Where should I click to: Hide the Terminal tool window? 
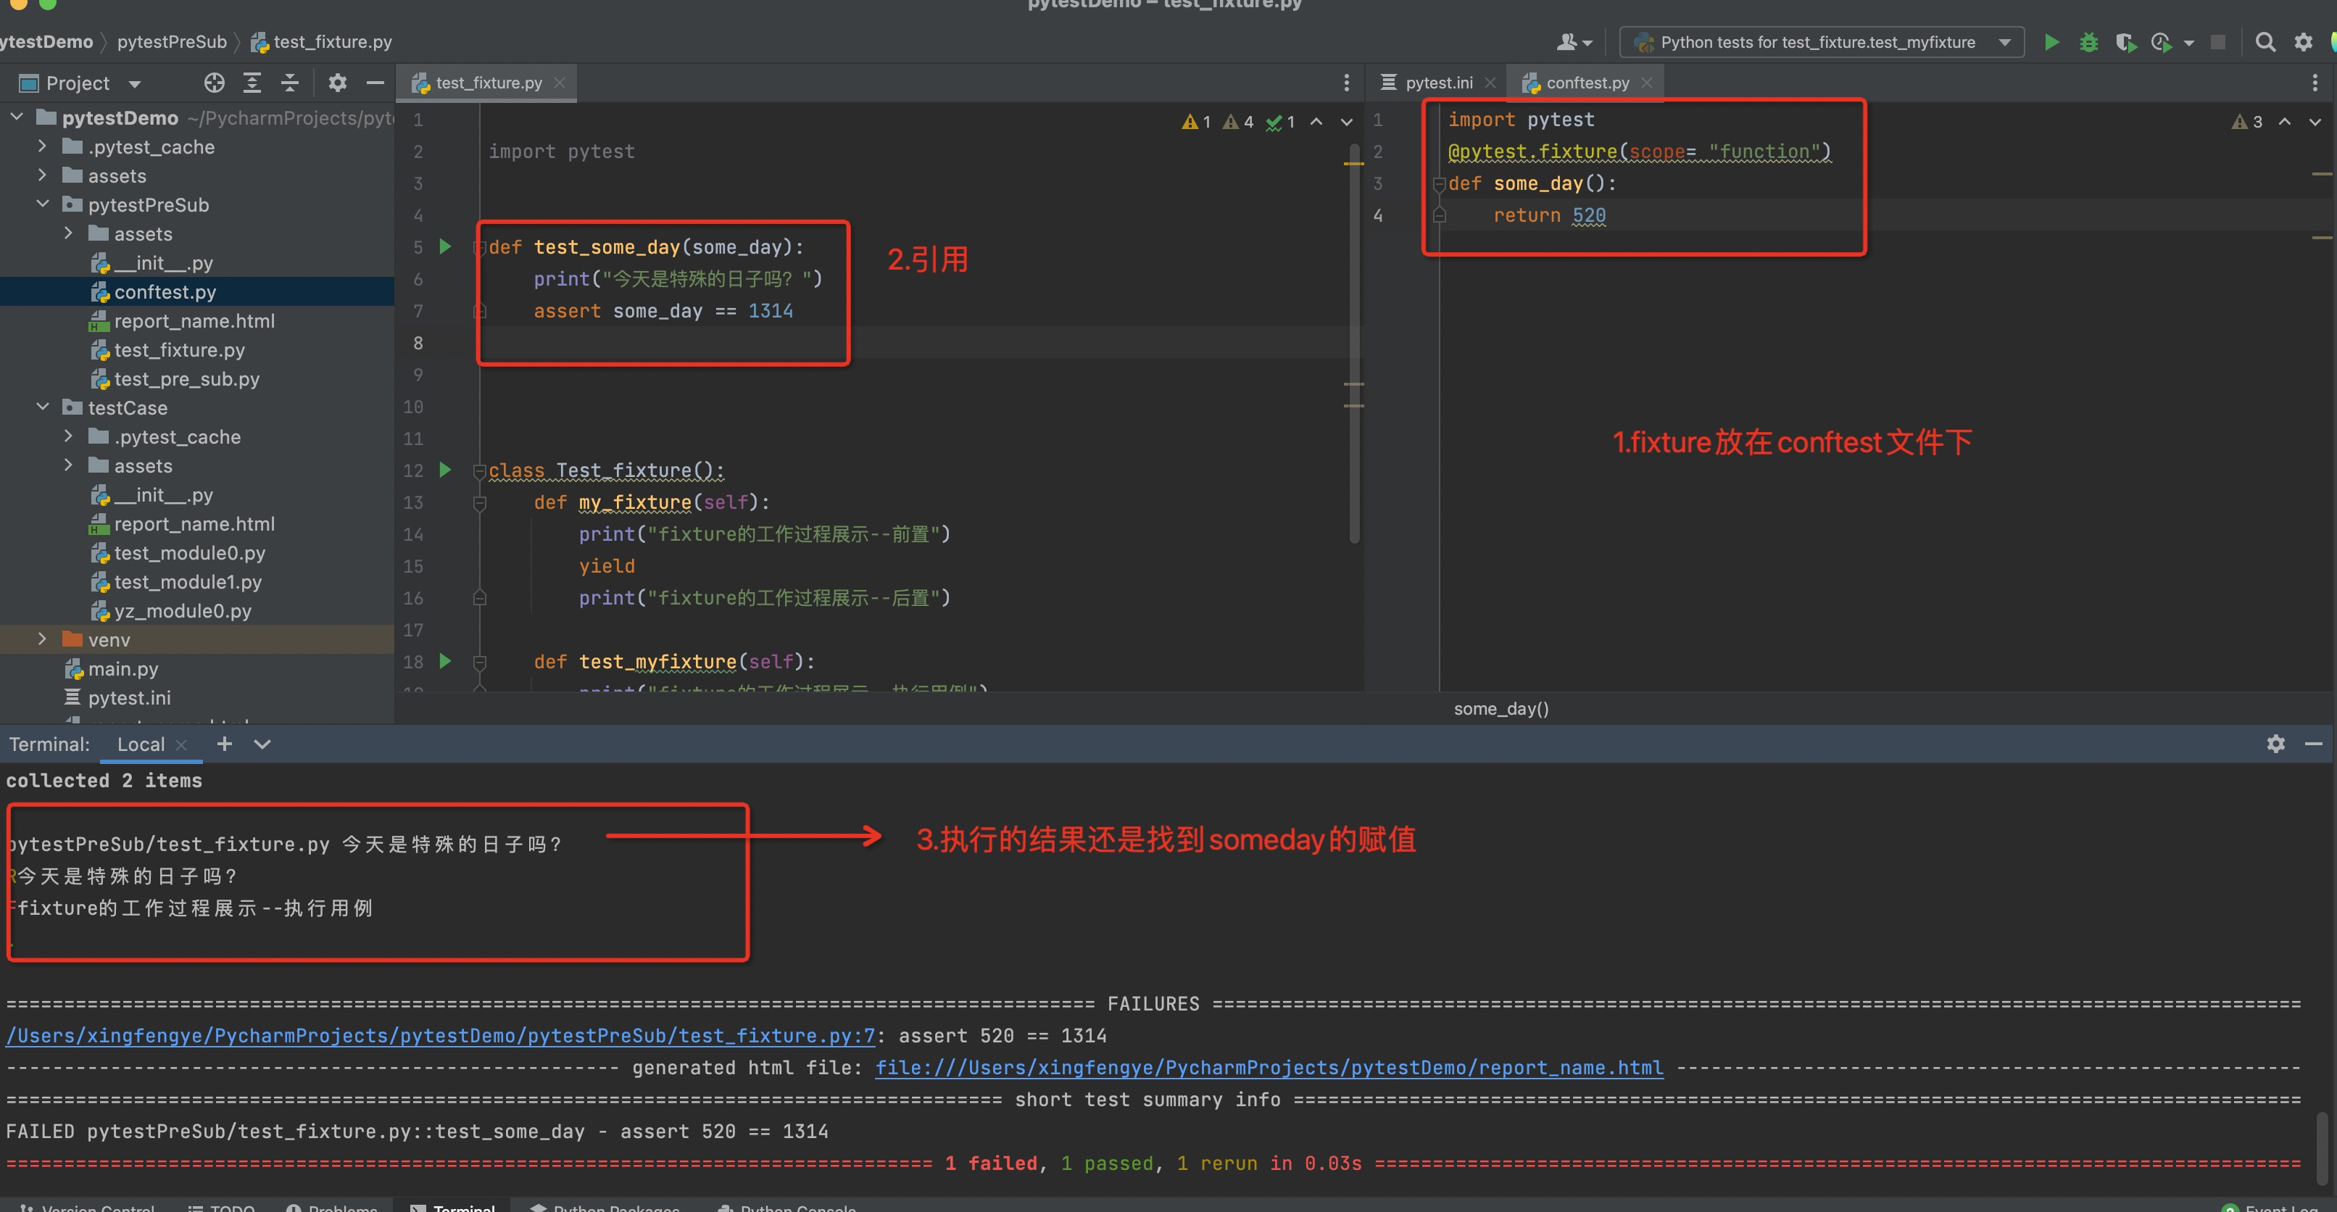coord(2312,744)
